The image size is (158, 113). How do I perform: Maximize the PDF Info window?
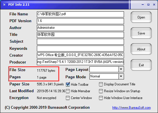coord(148,5)
